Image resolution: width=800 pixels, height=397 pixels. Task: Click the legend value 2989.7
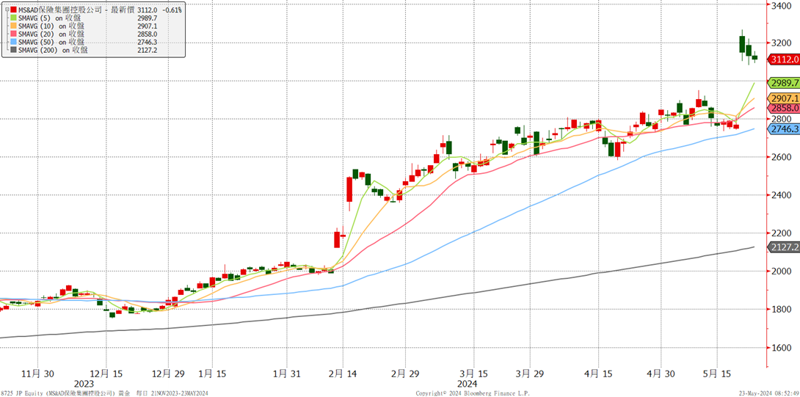point(148,18)
